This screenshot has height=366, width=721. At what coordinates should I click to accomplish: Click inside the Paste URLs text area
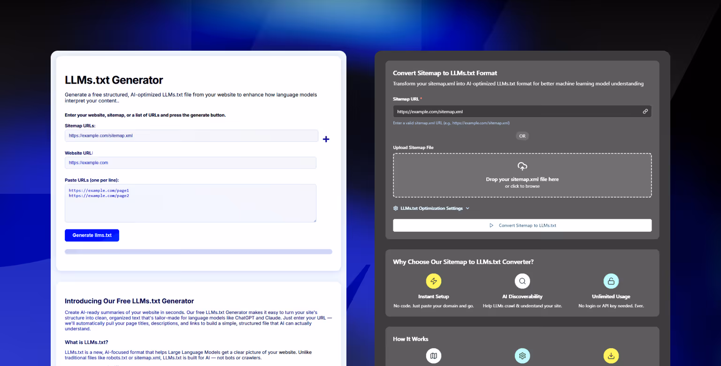(190, 203)
